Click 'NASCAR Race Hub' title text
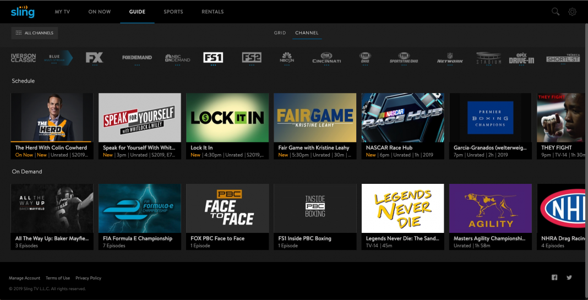 (x=389, y=148)
